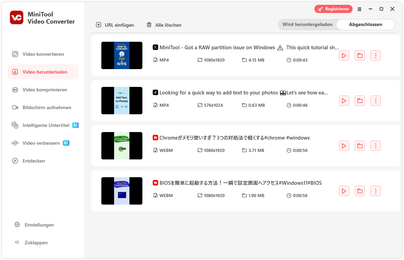
Task: Click the BIOS video thumbnail
Action: click(122, 191)
